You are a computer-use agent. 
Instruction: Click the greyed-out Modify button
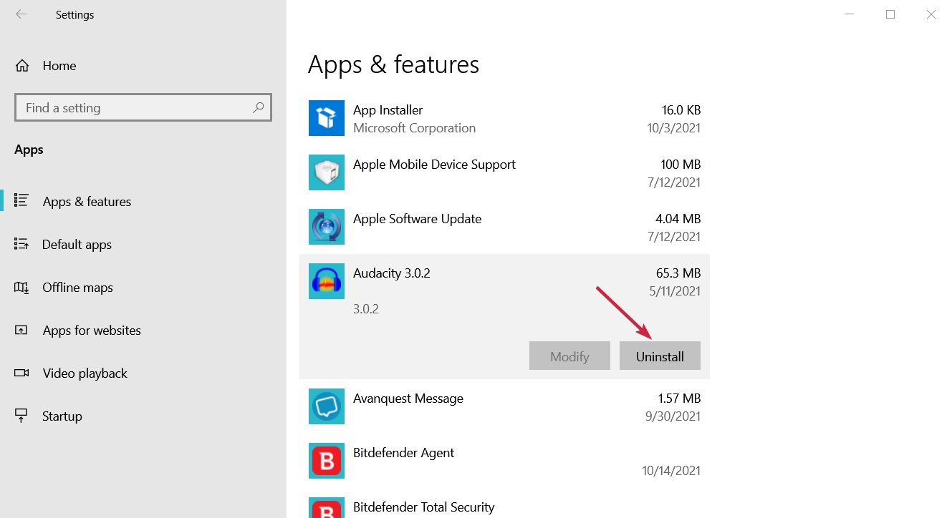point(569,356)
